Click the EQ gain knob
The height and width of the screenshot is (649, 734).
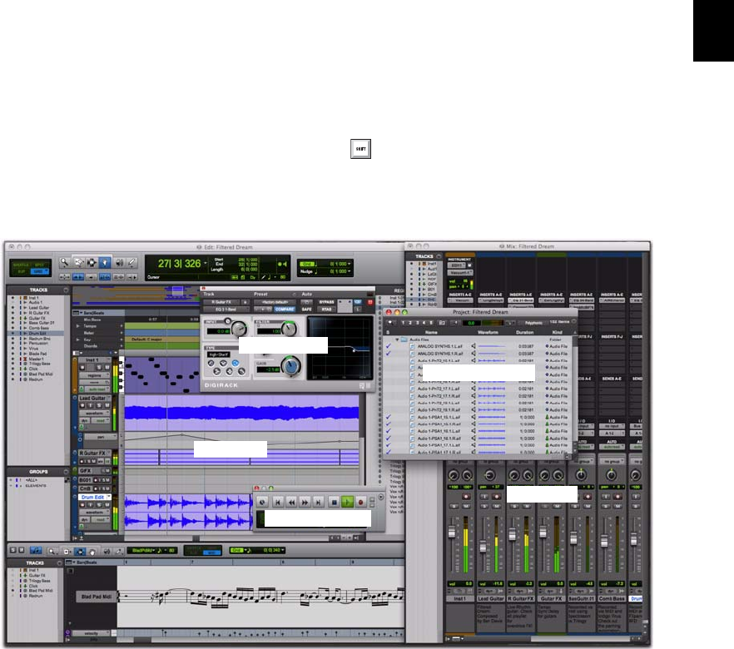pos(291,366)
